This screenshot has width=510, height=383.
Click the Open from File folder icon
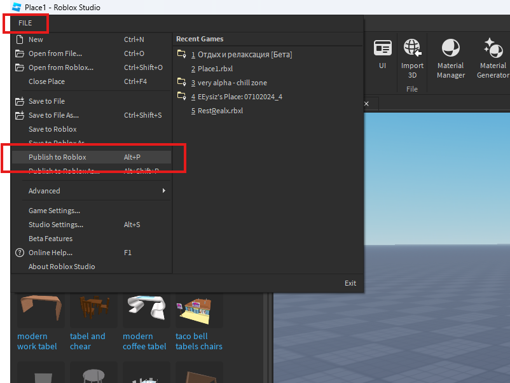pos(20,53)
